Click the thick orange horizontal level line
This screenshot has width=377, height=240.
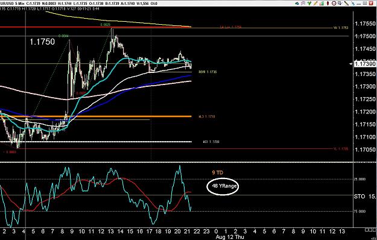tap(96, 116)
